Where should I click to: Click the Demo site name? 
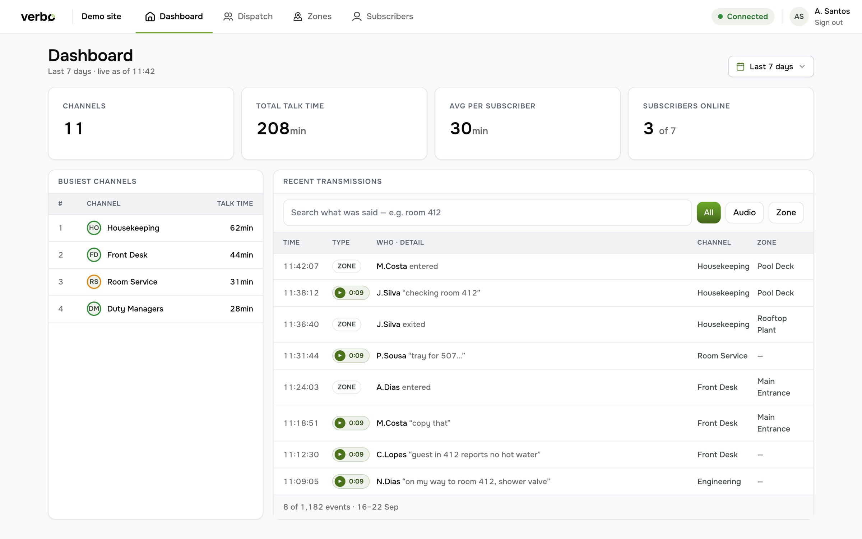click(101, 17)
